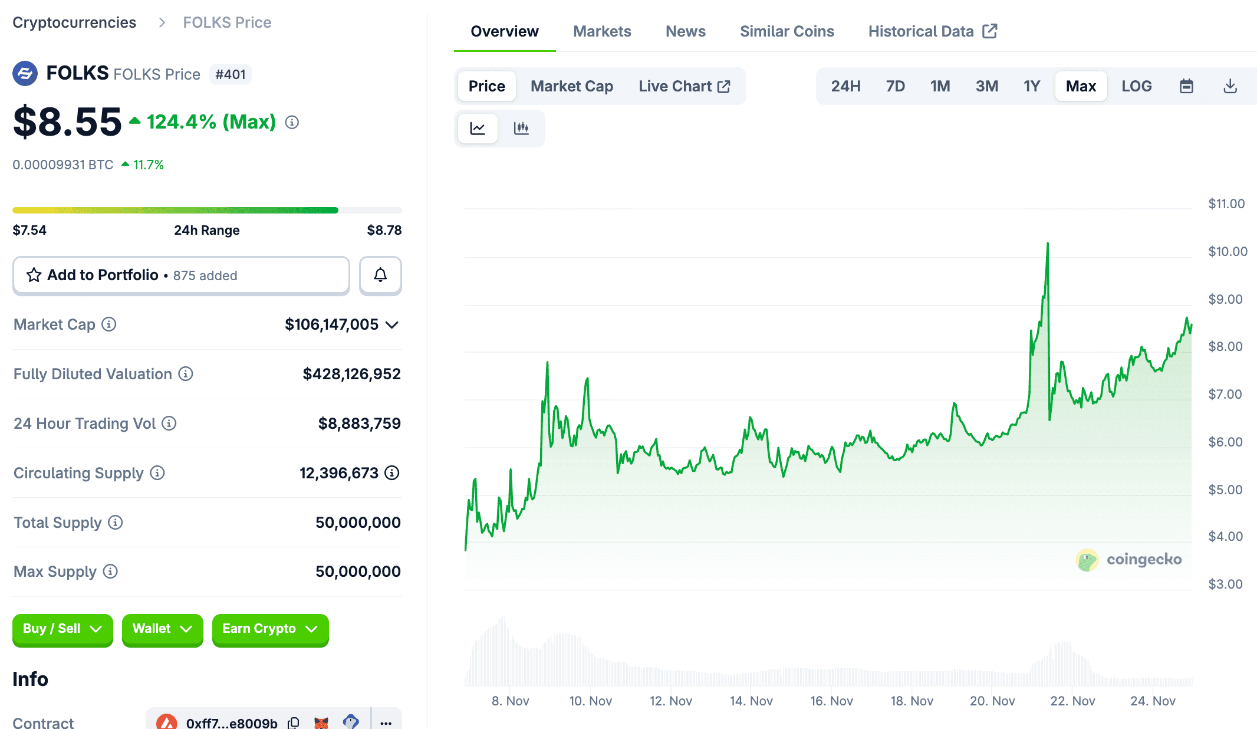Screen dimensions: 1257x729
Task: Switch to candlestick chart view
Action: (x=521, y=128)
